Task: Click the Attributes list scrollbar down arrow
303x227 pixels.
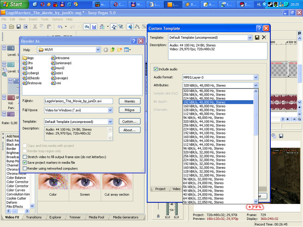Action: click(256, 201)
